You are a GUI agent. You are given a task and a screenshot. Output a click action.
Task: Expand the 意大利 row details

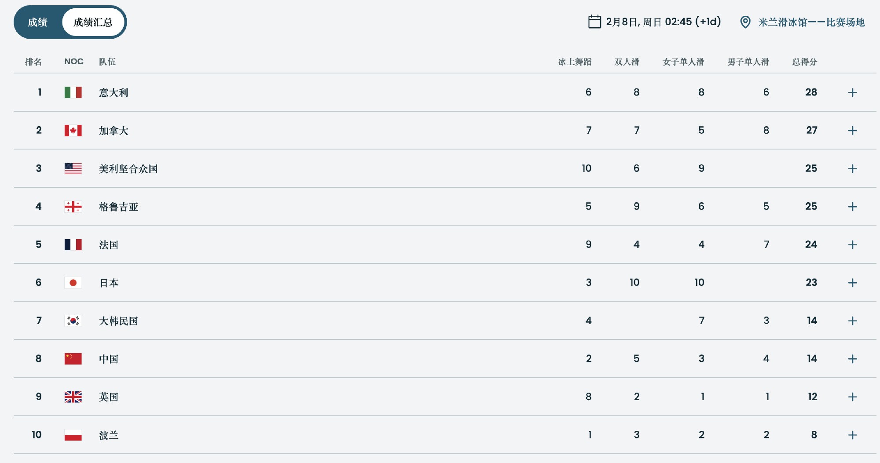pos(852,93)
